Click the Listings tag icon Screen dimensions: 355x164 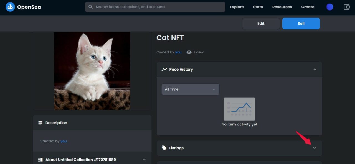pyautogui.click(x=164, y=148)
